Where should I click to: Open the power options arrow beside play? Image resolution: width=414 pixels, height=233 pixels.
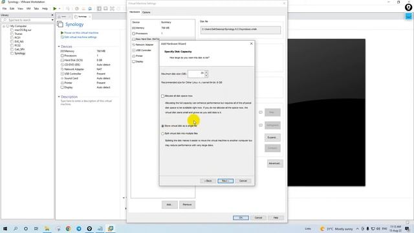[60, 8]
